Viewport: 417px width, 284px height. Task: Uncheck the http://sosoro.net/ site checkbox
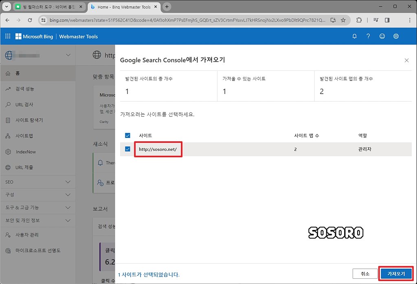point(127,149)
